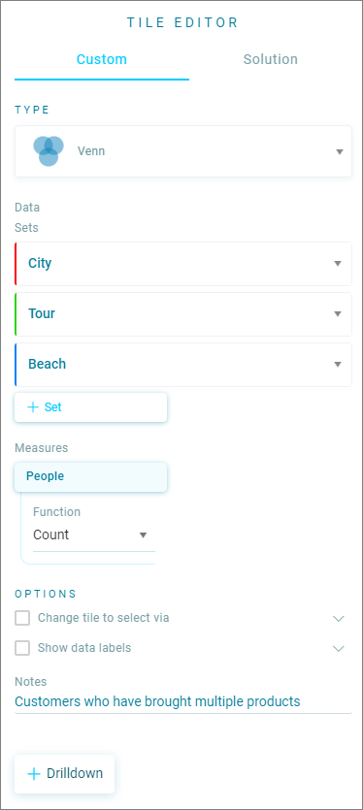Click the Notes text field
The width and height of the screenshot is (363, 810).
(183, 702)
